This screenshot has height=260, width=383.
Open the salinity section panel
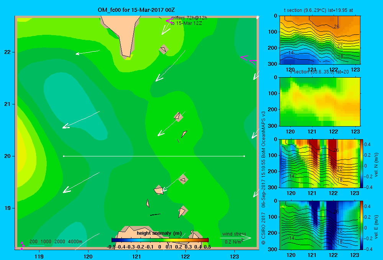320,102
